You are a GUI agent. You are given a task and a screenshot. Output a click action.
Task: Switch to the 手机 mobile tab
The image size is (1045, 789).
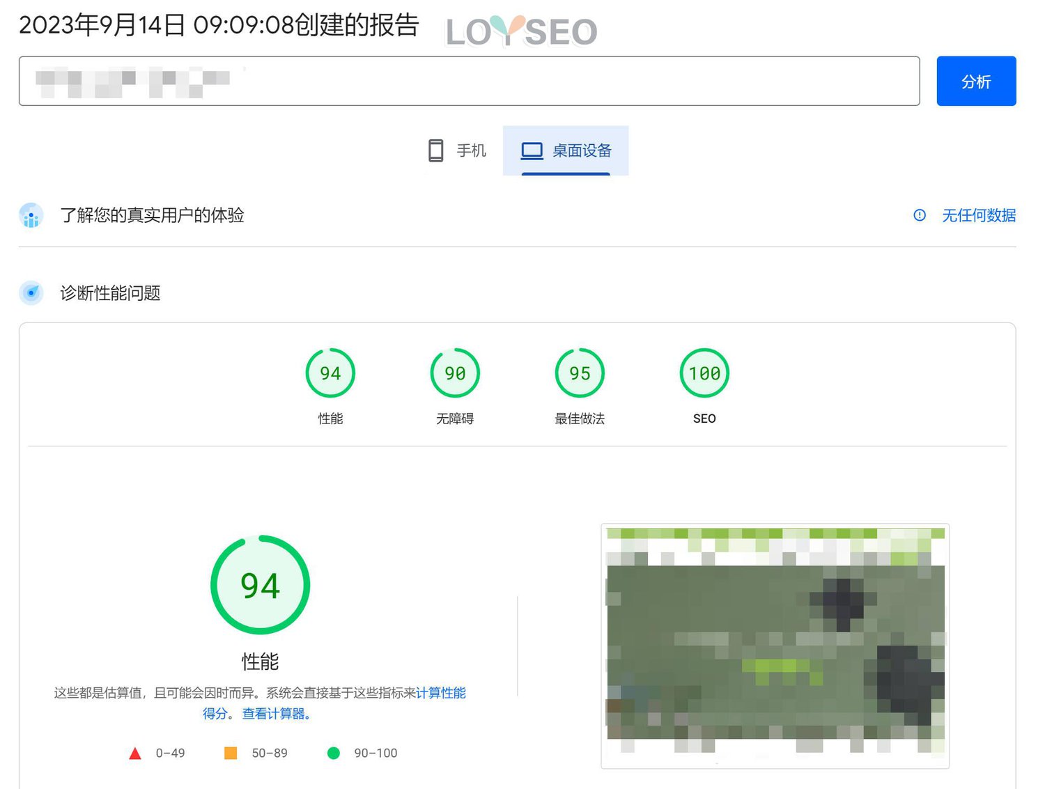[457, 150]
